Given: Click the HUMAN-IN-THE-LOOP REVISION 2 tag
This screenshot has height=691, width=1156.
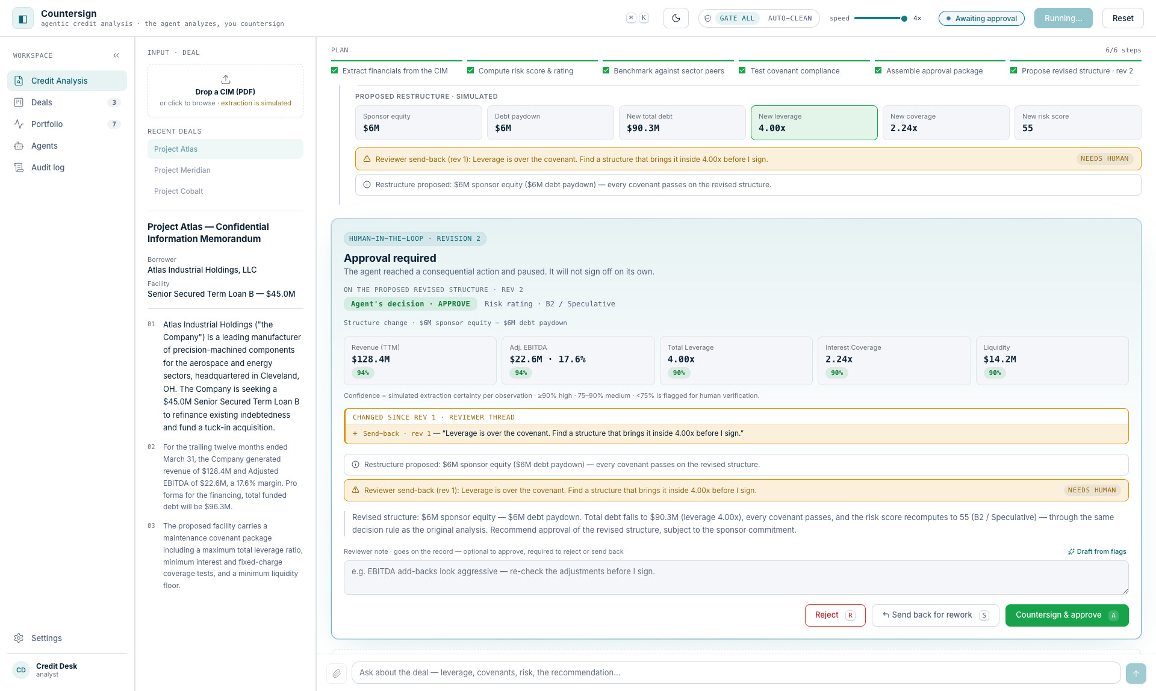Looking at the screenshot, I should (415, 238).
